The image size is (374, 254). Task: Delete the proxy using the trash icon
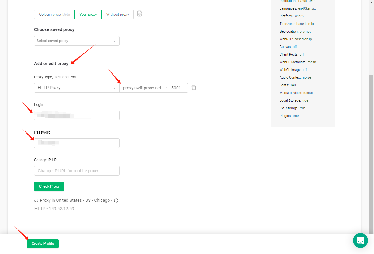[x=194, y=88]
